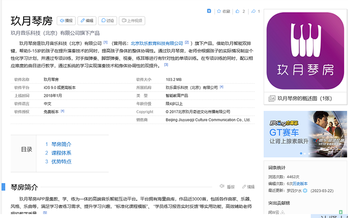
Task: Click the 播报 button beside the title
Action: pyautogui.click(x=66, y=21)
